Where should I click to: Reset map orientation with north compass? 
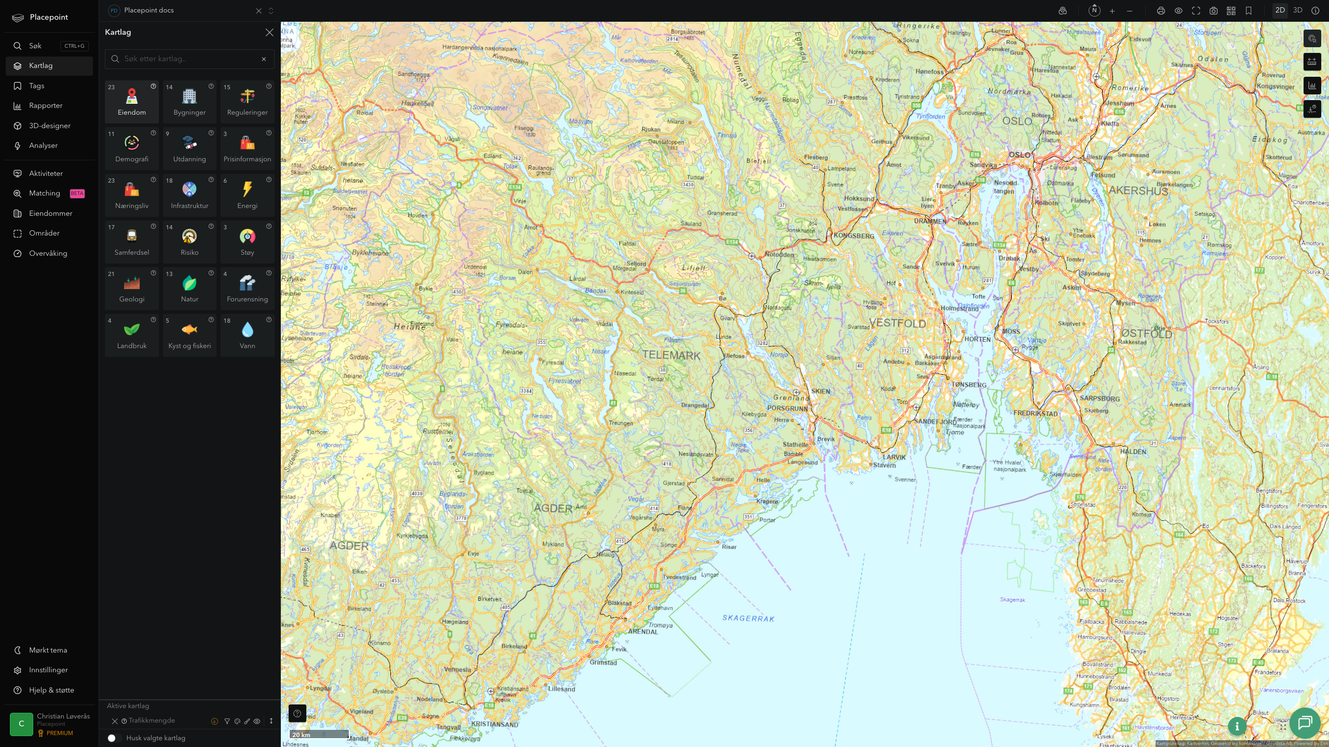pyautogui.click(x=1094, y=10)
